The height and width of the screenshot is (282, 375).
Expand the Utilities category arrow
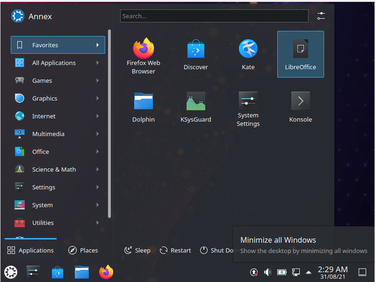pos(98,223)
